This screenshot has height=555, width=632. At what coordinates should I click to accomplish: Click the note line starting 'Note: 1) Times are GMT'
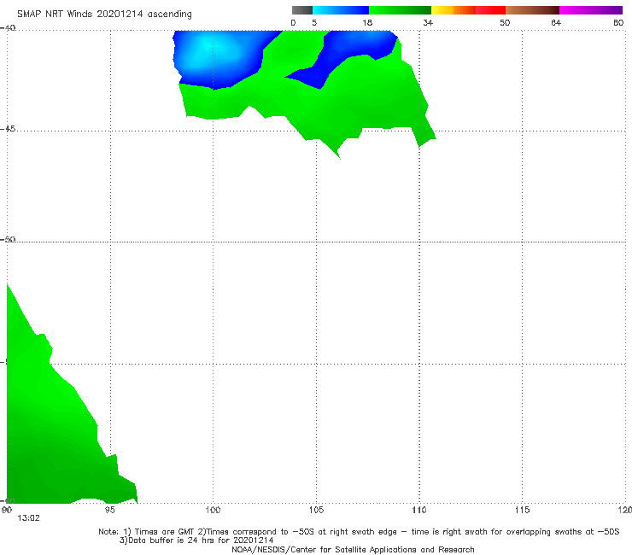pos(359,532)
